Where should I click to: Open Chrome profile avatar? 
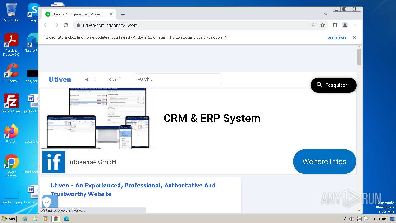(345, 25)
